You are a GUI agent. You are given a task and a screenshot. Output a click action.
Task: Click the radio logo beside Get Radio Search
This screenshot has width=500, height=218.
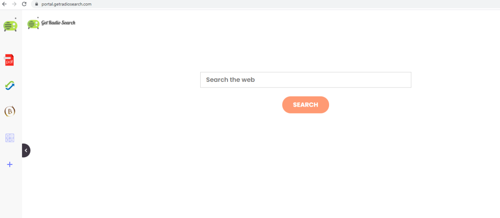pos(33,23)
